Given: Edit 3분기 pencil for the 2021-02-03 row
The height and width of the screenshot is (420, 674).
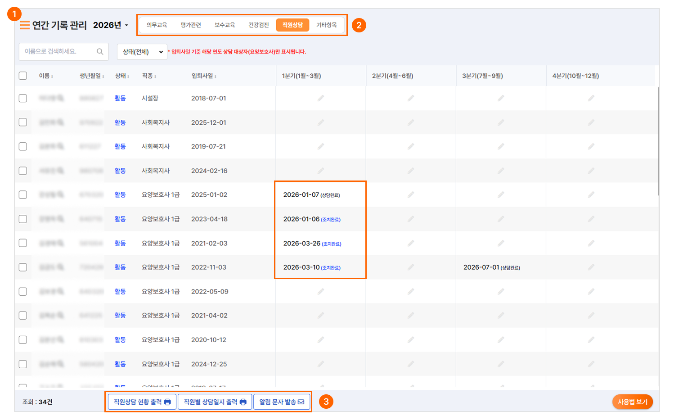Looking at the screenshot, I should 501,243.
